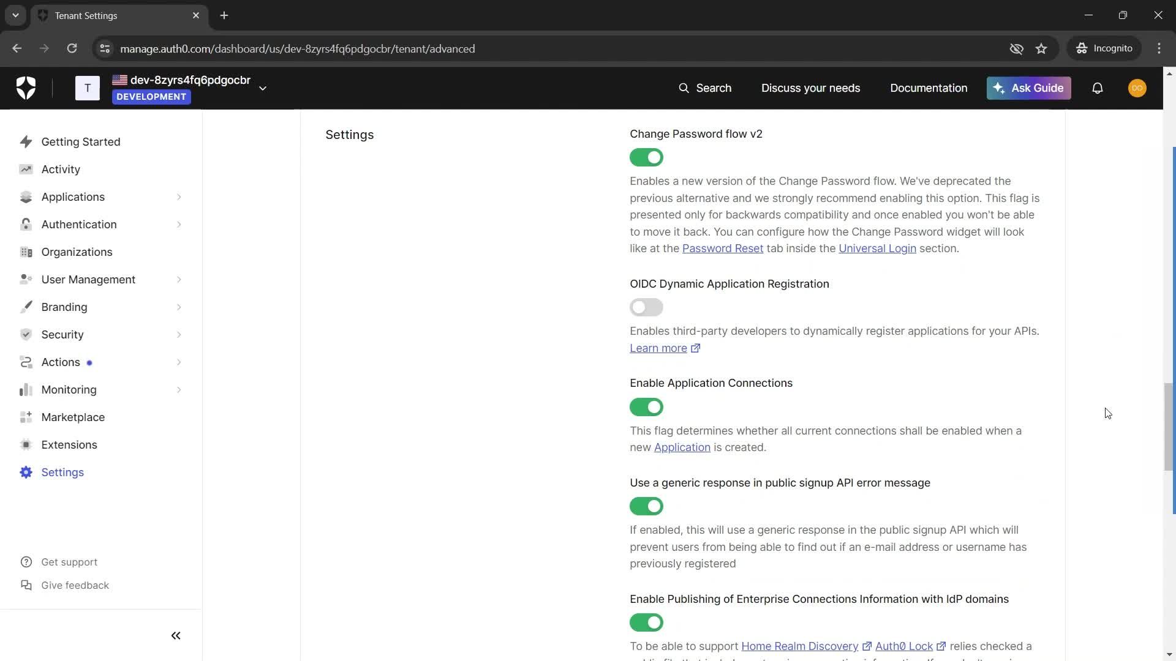Open Learn more about dynamic registration
1176x661 pixels.
[x=665, y=348]
